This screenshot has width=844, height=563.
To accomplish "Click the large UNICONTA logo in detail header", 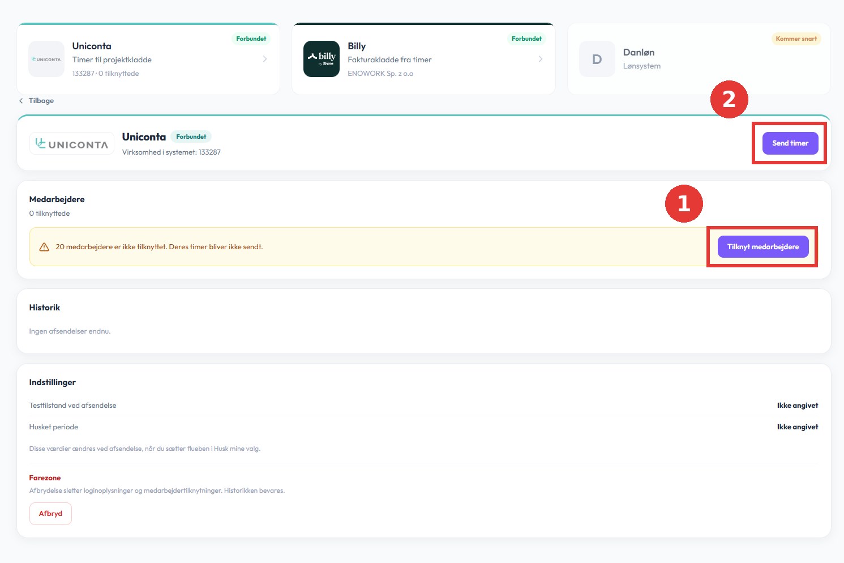I will tap(72, 144).
